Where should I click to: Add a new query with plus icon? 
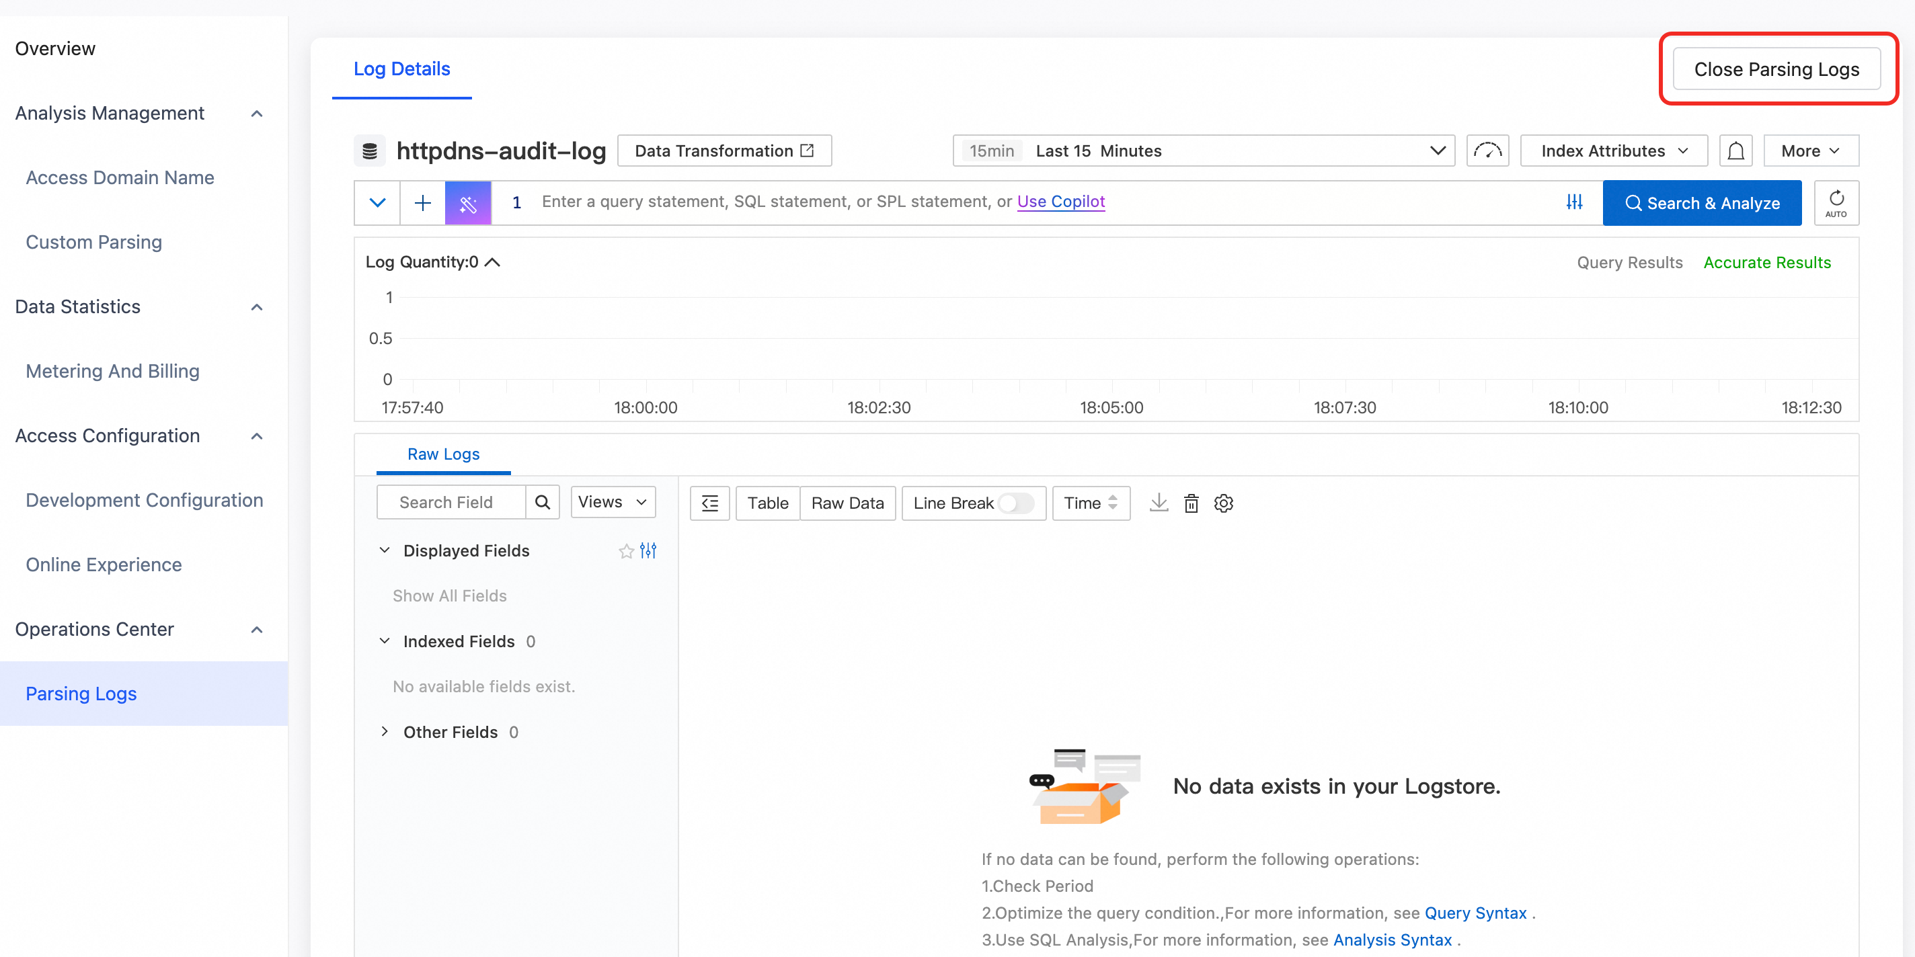422,203
